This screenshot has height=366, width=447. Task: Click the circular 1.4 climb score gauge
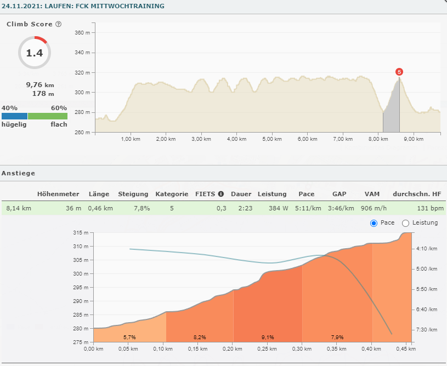coord(35,53)
